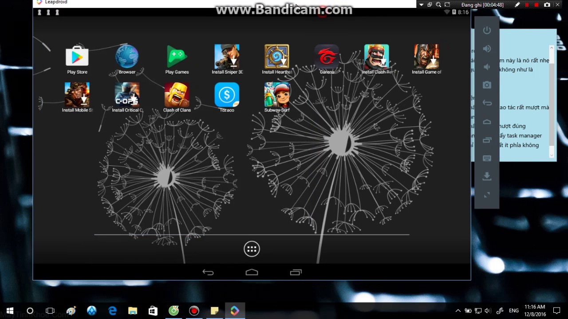
Task: Click Bandicam window-mode icon
Action: 430,5
